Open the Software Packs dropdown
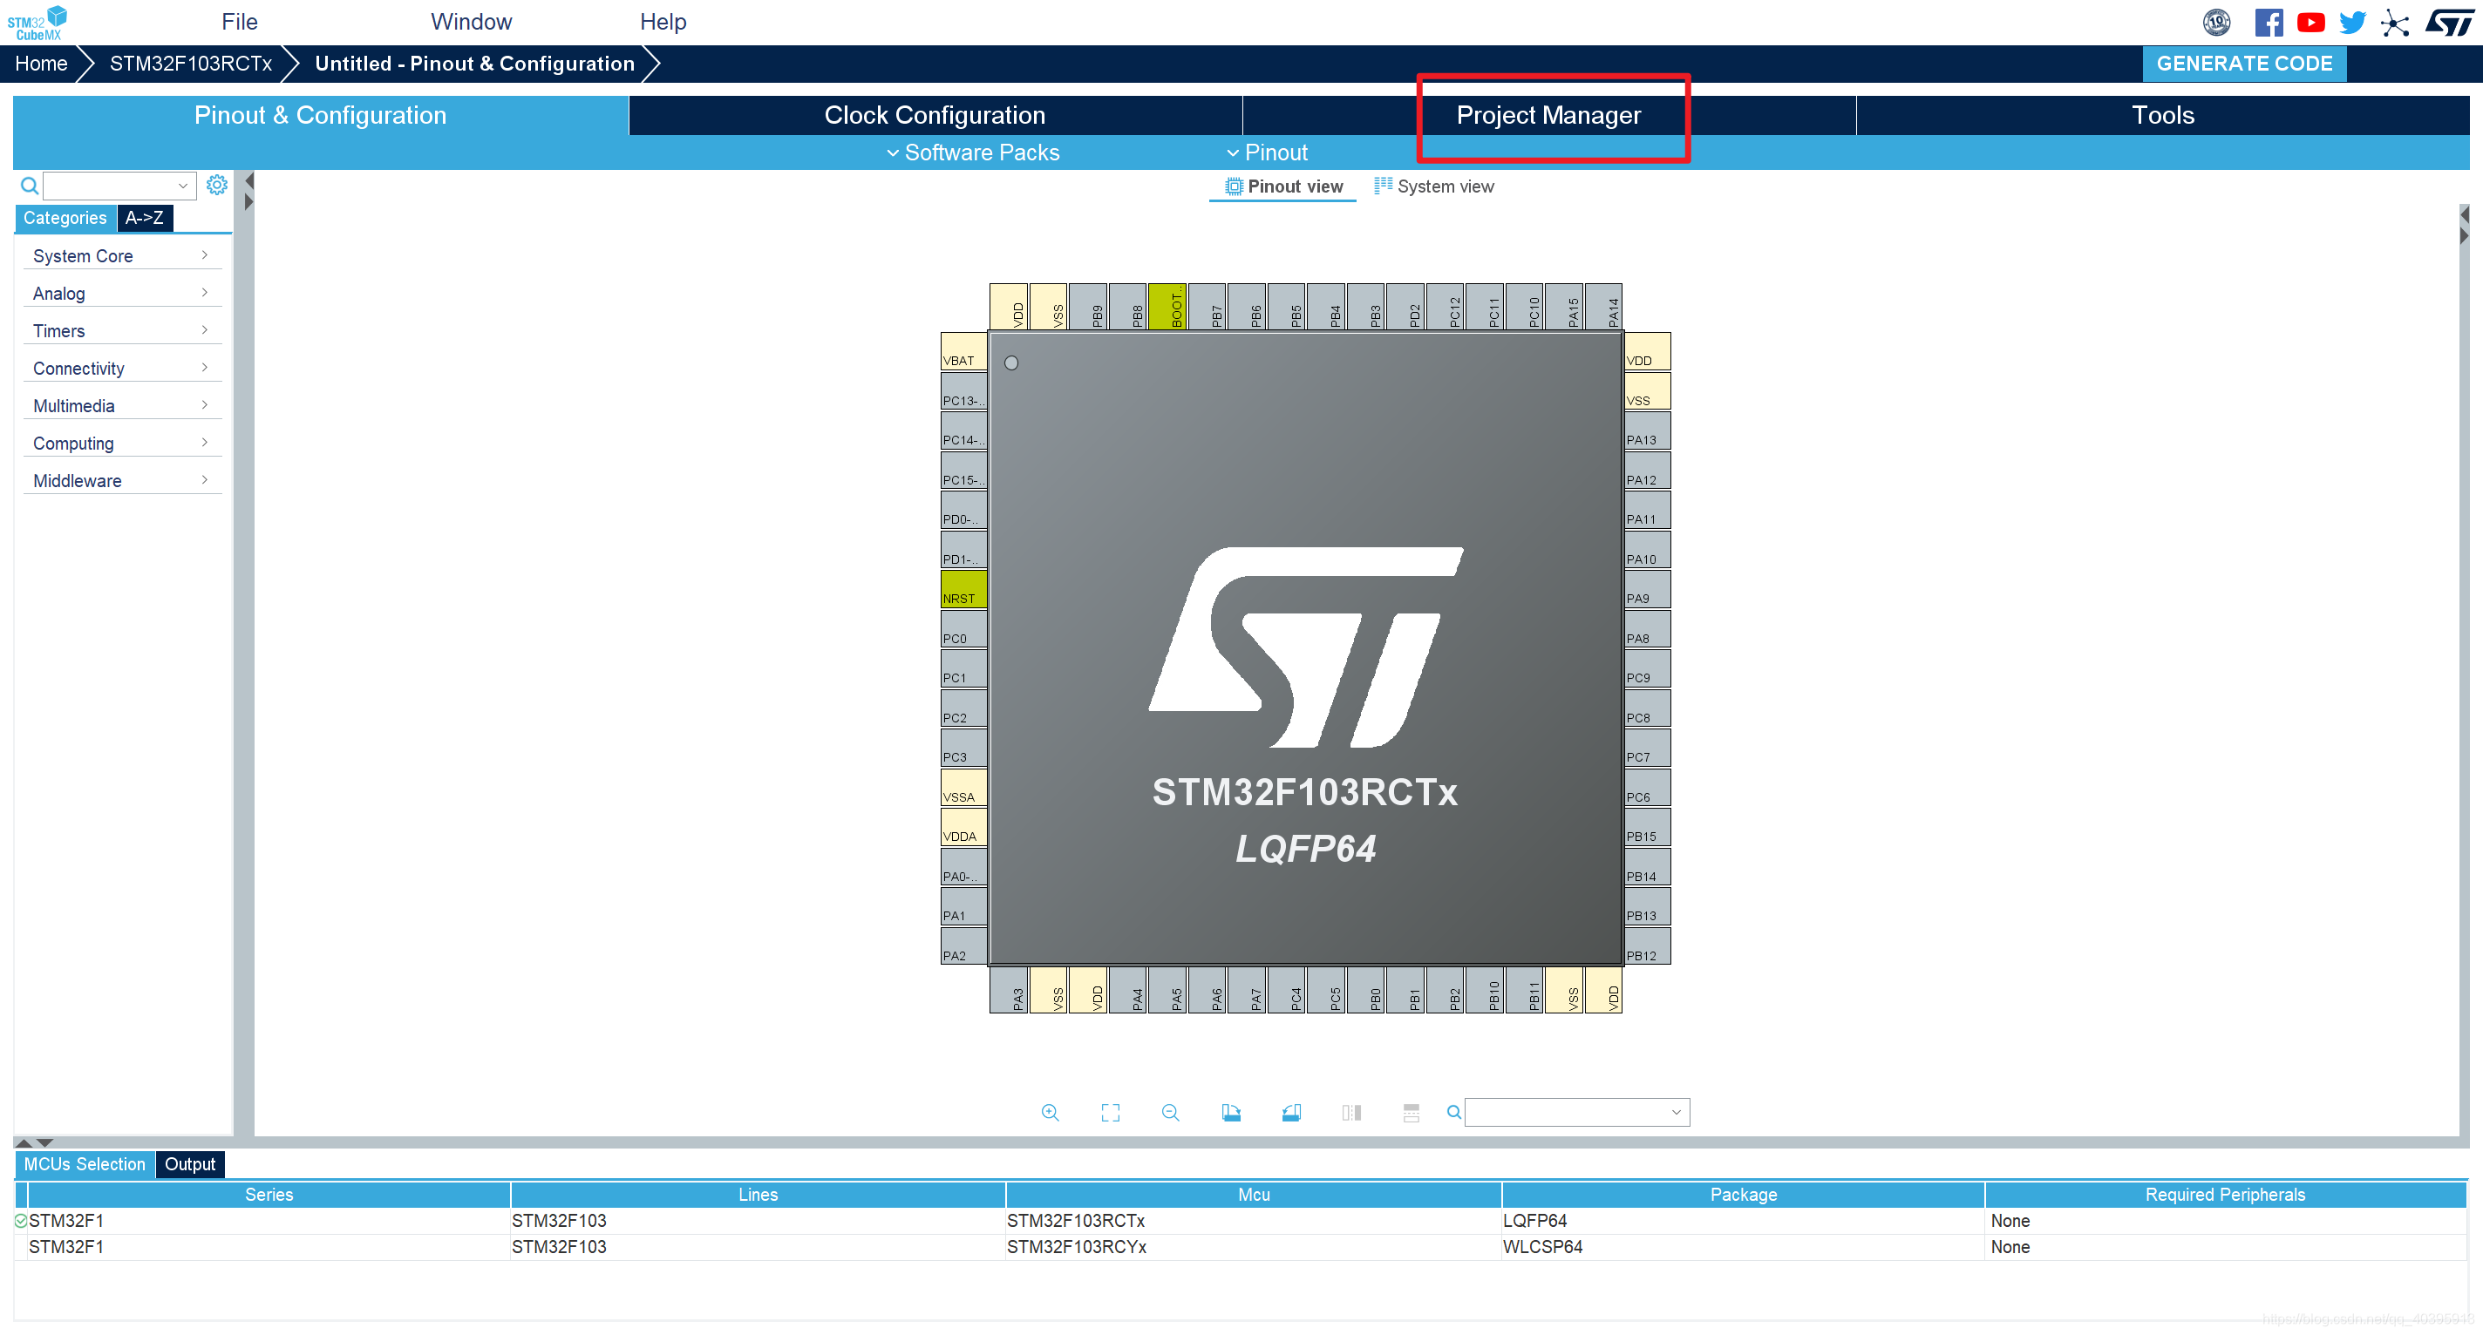 pos(973,152)
